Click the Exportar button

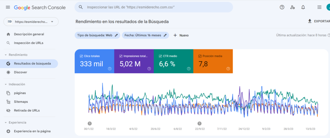(x=318, y=21)
